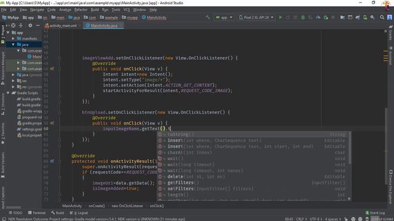This screenshot has width=394, height=221.
Task: Open the File menu
Action: [x=4, y=10]
